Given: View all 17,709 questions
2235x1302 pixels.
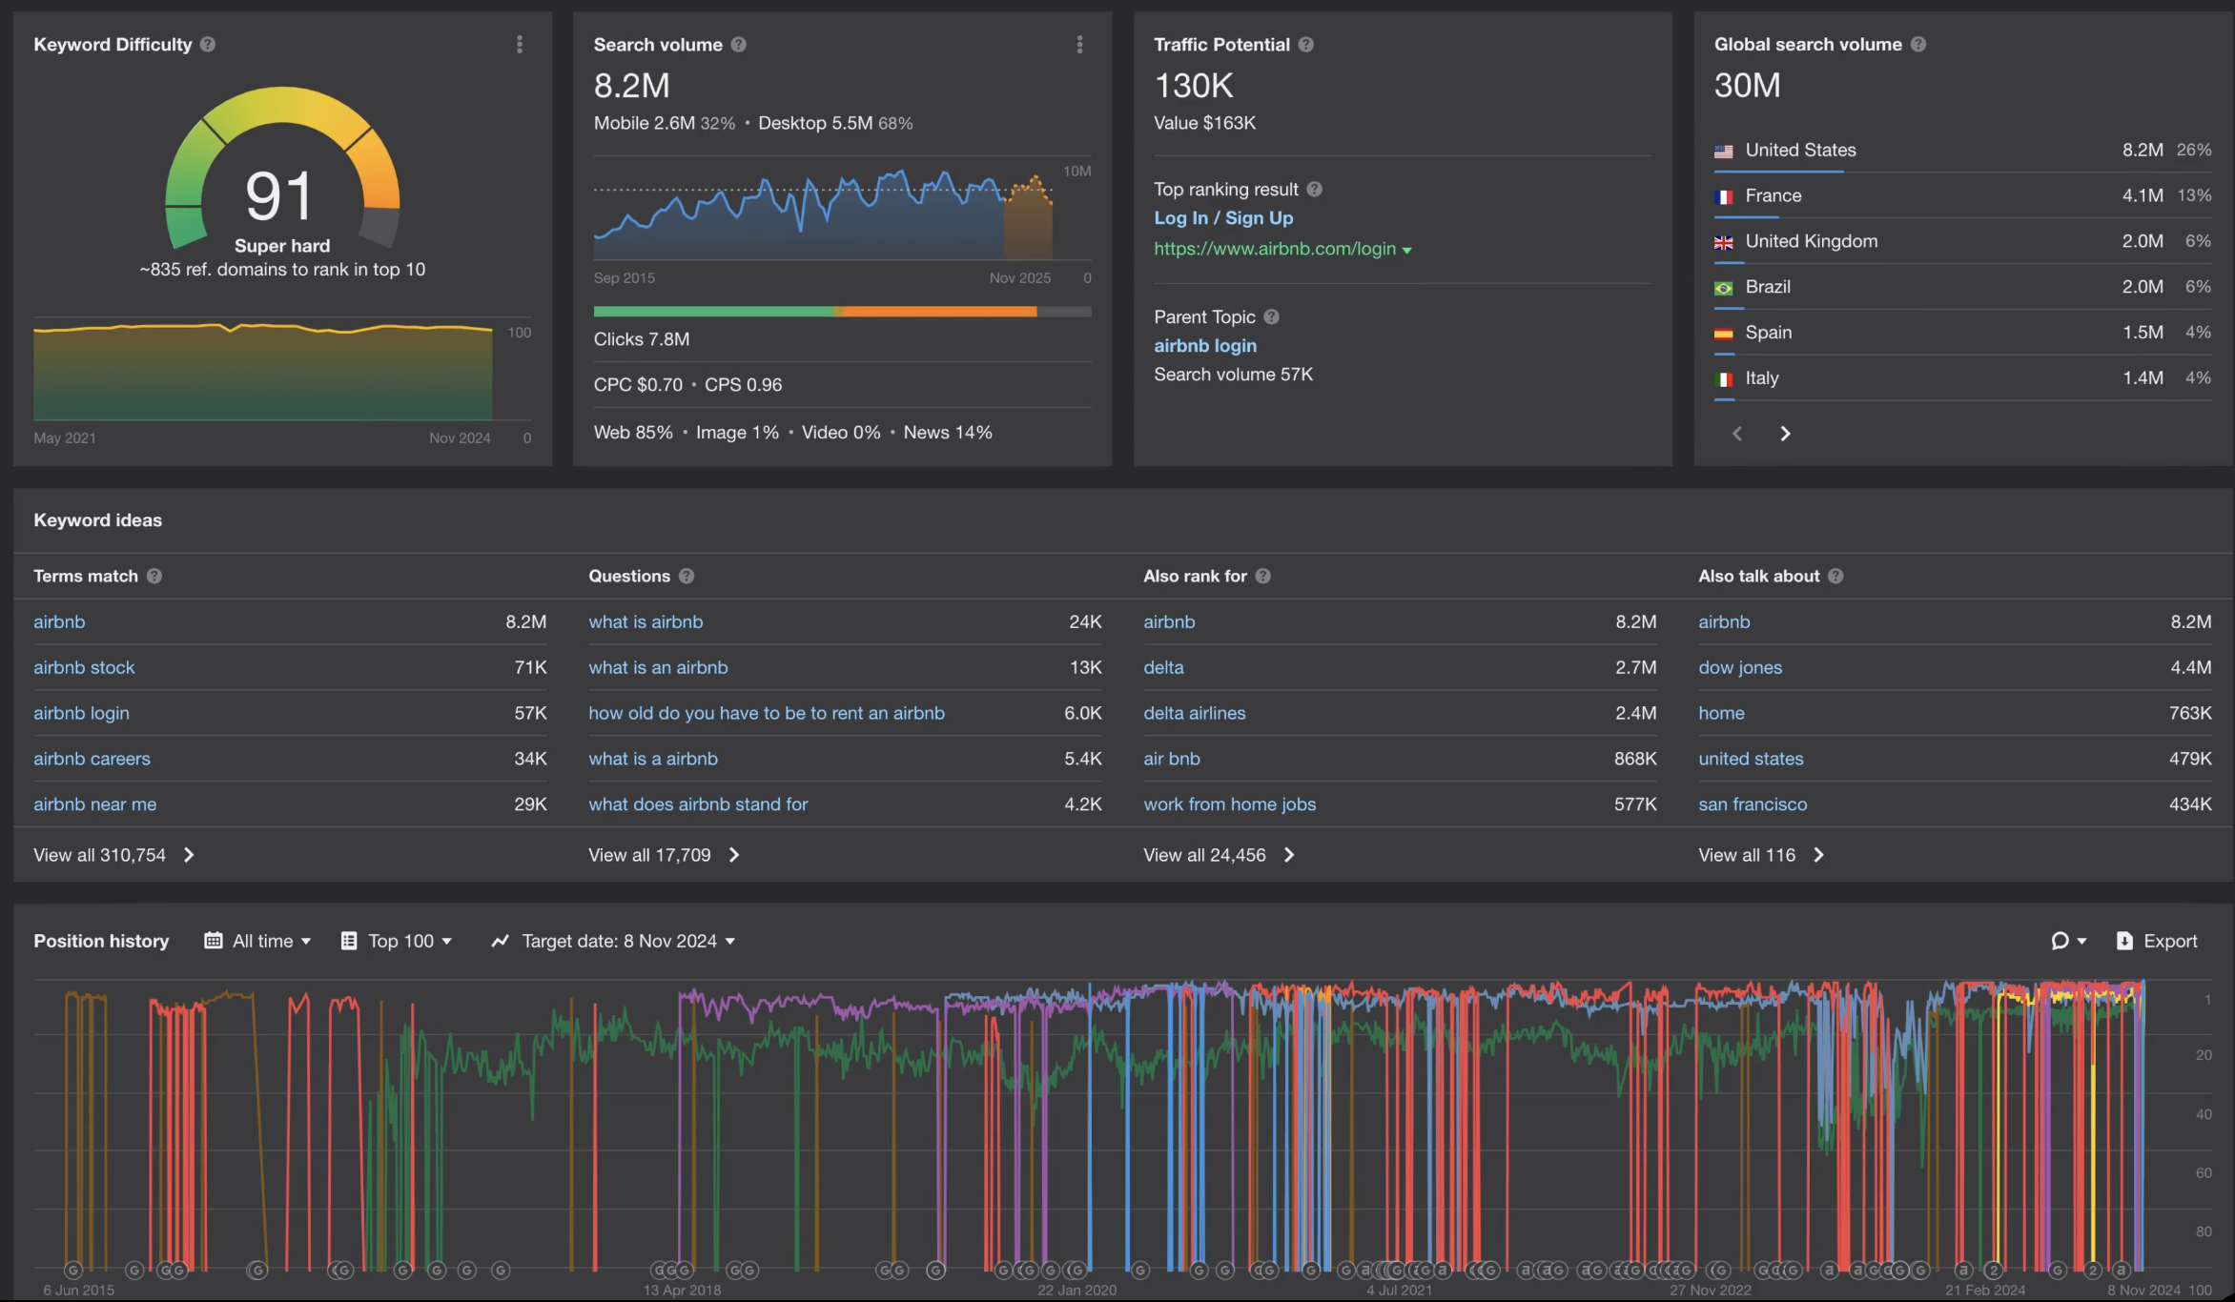Looking at the screenshot, I should point(665,855).
